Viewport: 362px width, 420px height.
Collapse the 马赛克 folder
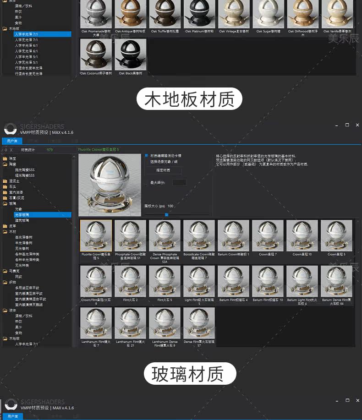click(x=5, y=271)
